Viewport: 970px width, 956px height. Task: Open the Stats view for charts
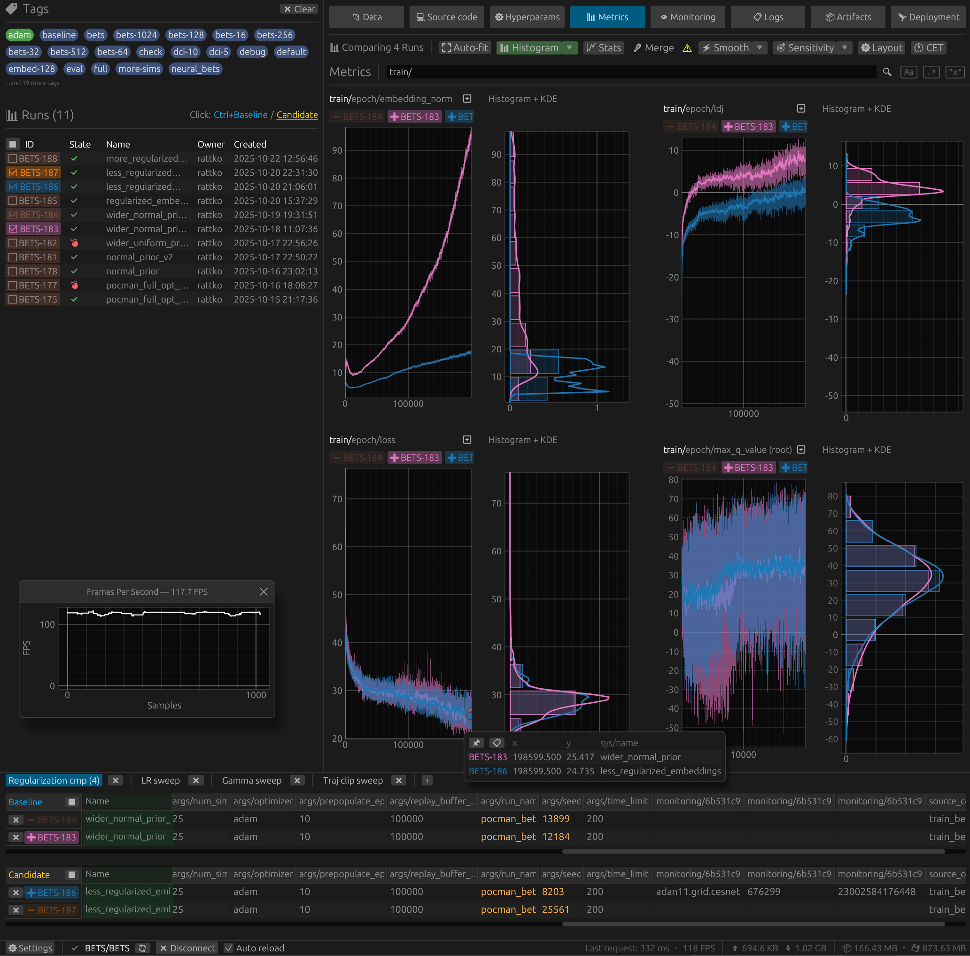(x=604, y=48)
